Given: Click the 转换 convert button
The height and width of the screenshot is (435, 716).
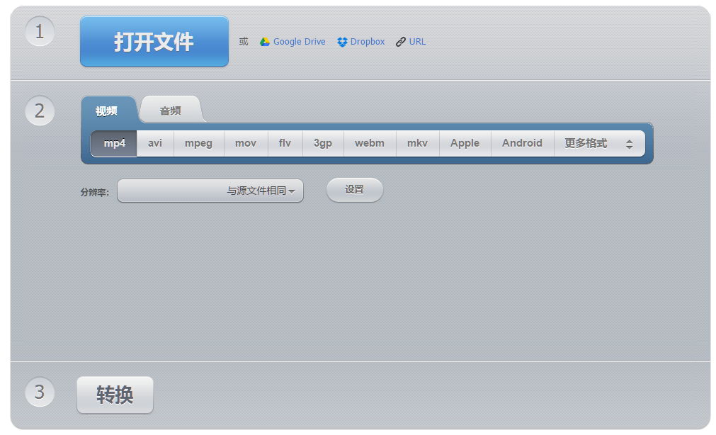Looking at the screenshot, I should pyautogui.click(x=115, y=395).
